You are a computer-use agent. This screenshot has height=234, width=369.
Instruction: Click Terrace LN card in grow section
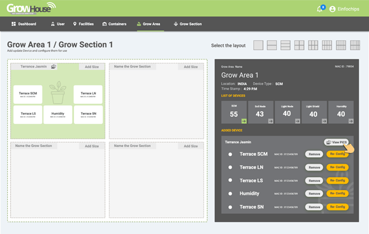tap(88, 95)
